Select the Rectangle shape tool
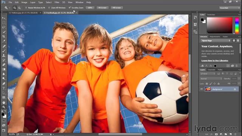Viewport: 242px width, 136px height. (4, 97)
